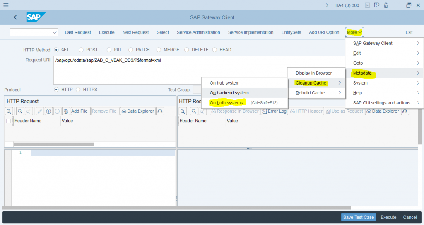Add a header row with the plus icon

49,111
